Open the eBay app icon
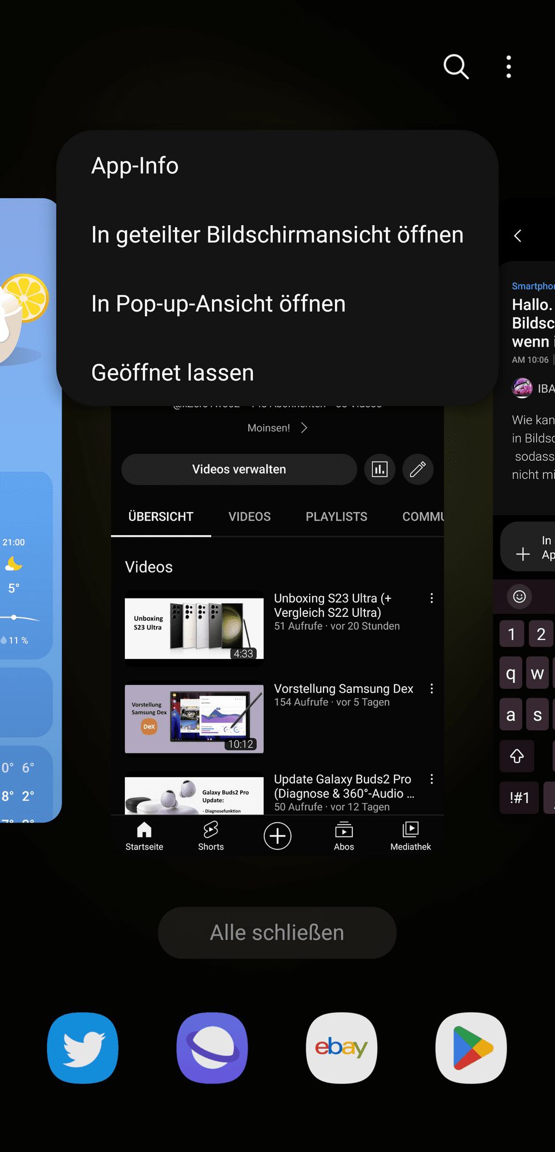The width and height of the screenshot is (555, 1152). point(342,1048)
